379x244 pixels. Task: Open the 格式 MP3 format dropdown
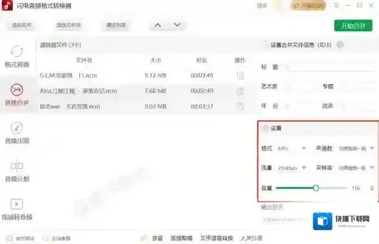click(x=292, y=148)
